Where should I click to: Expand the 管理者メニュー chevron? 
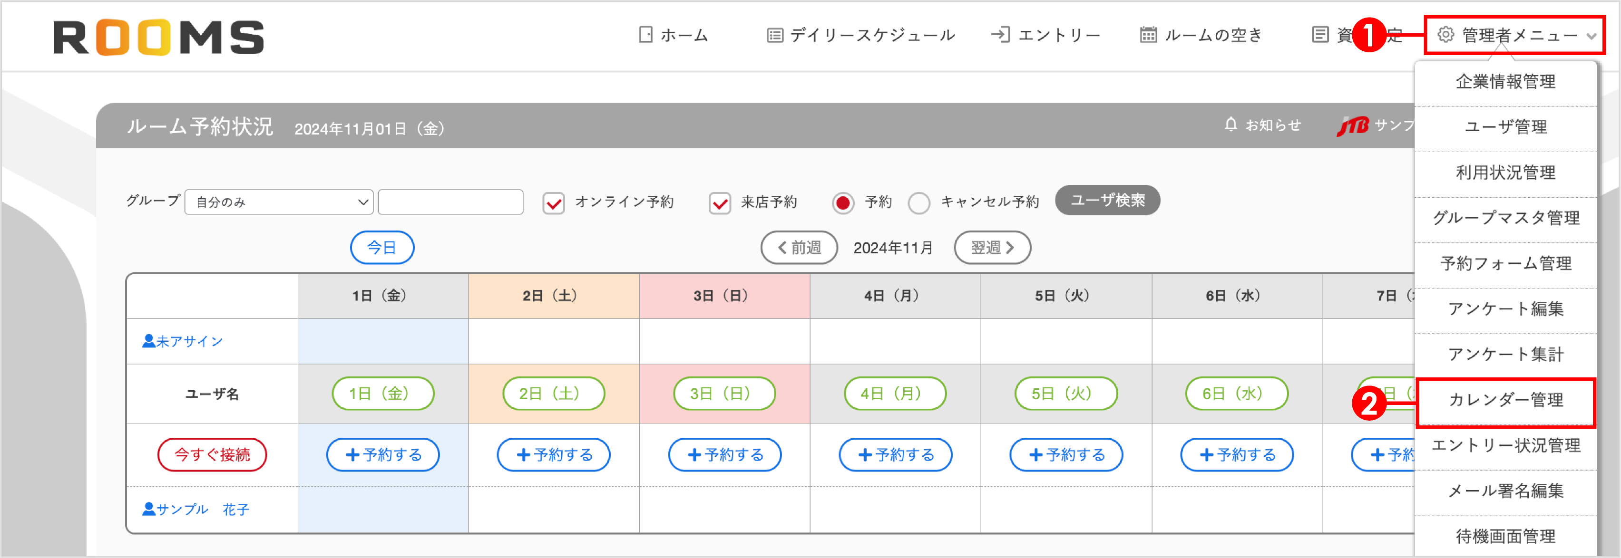click(1592, 36)
